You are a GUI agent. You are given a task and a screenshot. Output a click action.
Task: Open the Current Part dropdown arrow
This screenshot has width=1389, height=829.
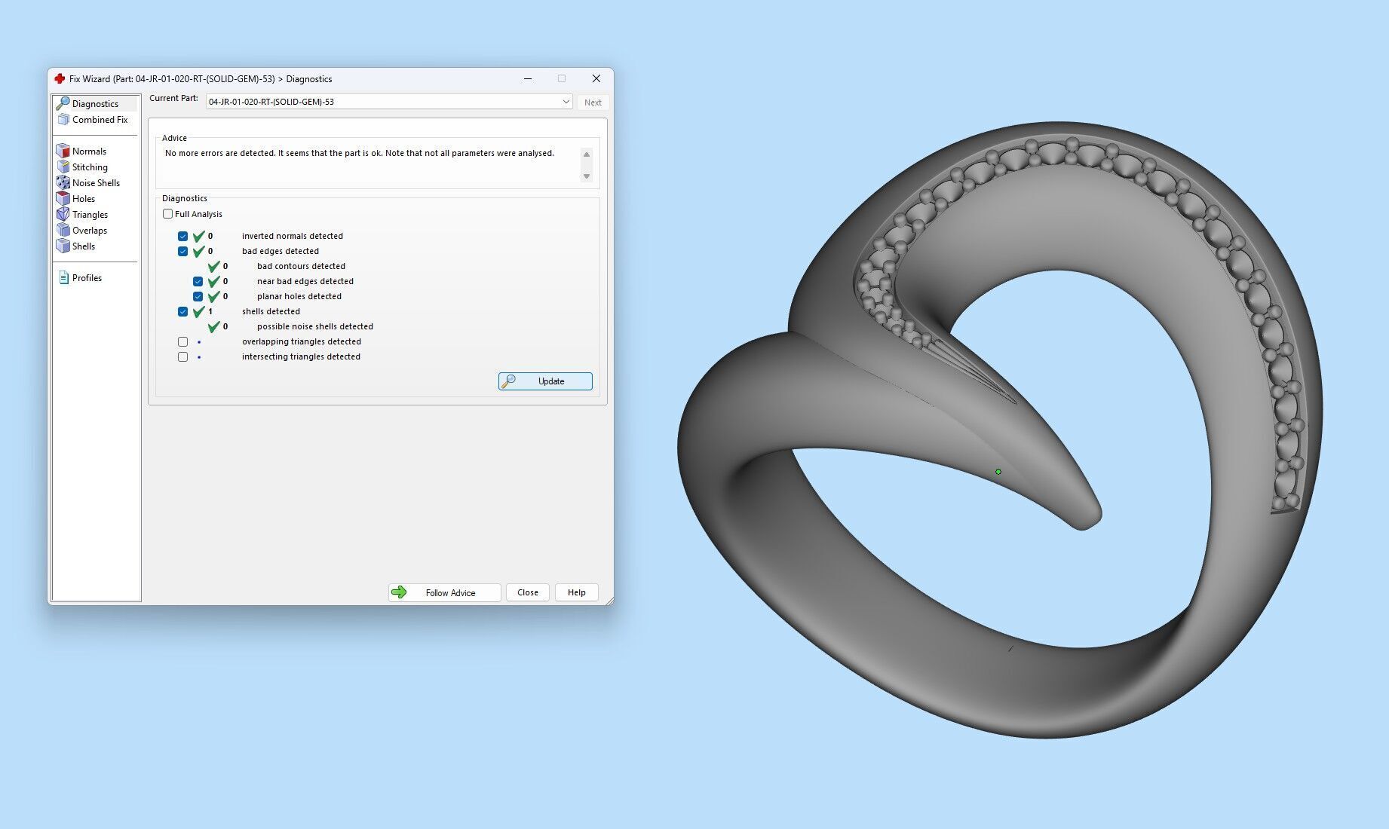[566, 102]
